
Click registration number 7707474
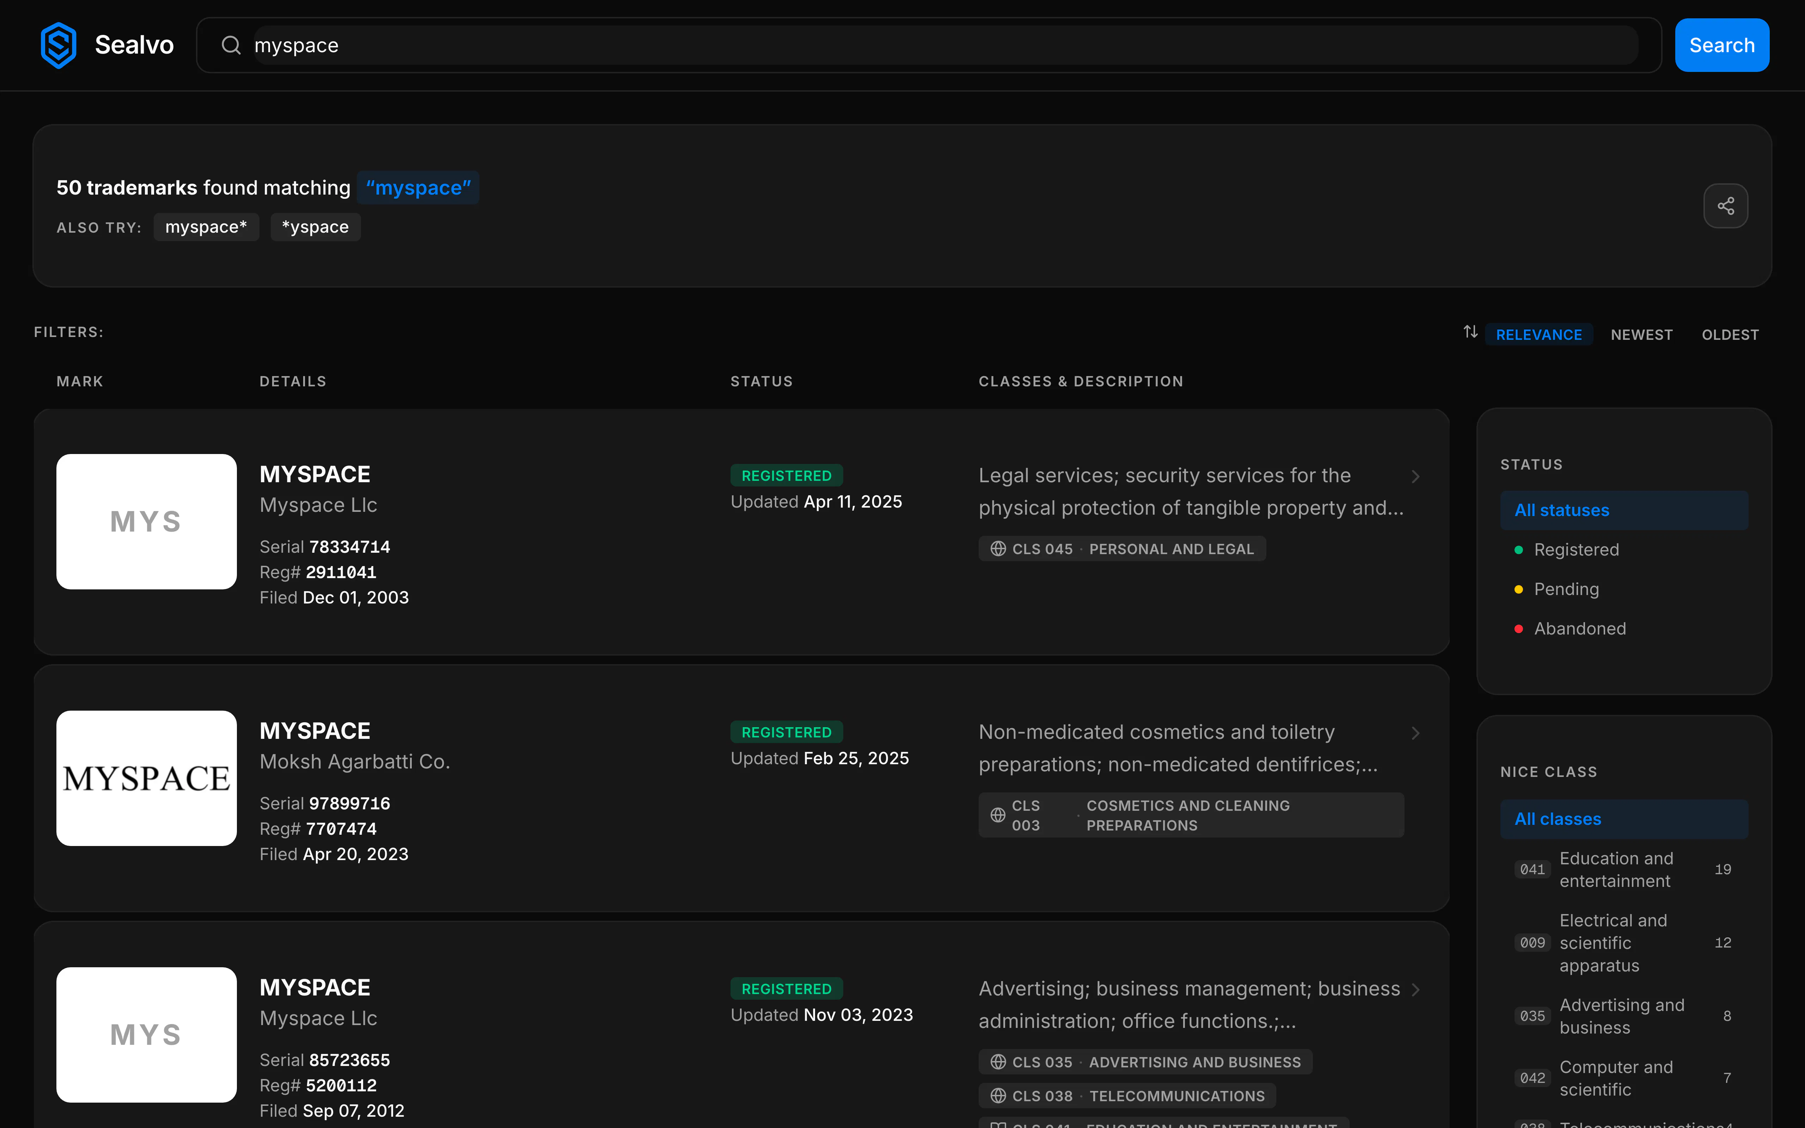[x=341, y=829]
